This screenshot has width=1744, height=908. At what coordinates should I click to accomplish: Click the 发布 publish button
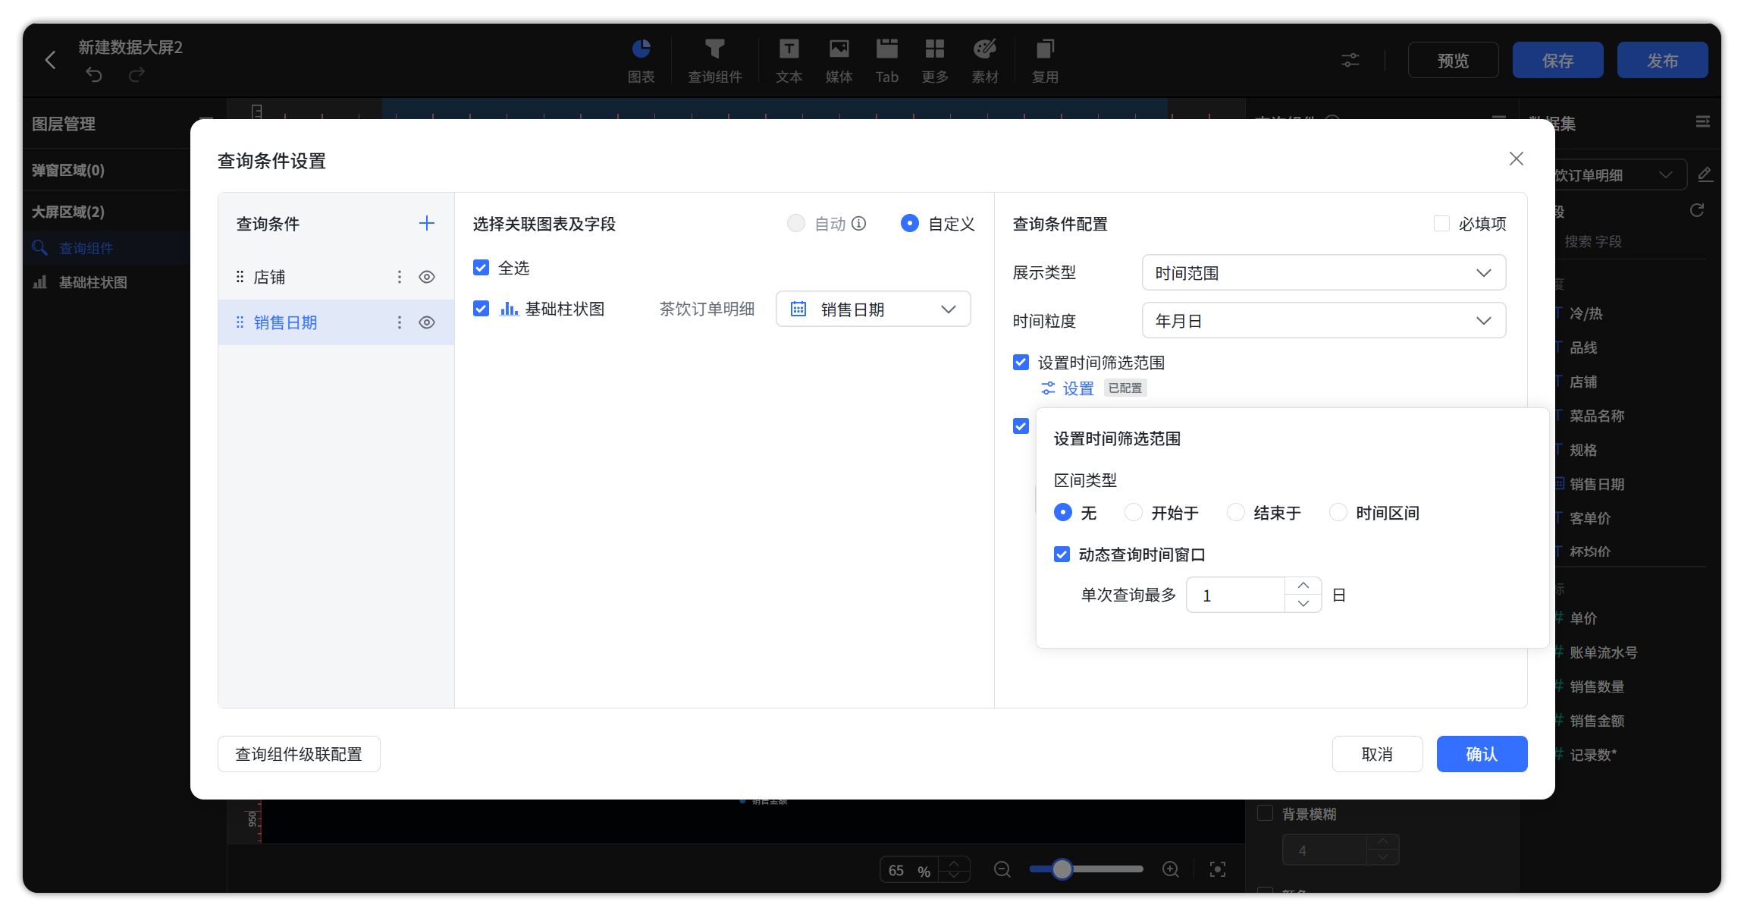point(1662,60)
